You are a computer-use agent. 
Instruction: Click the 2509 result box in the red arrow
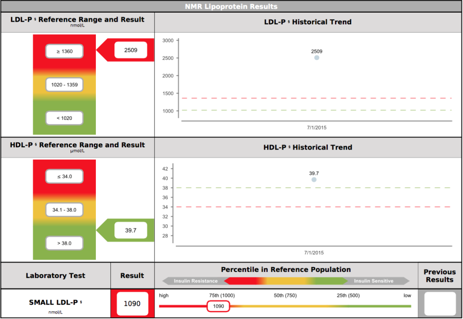coord(131,50)
